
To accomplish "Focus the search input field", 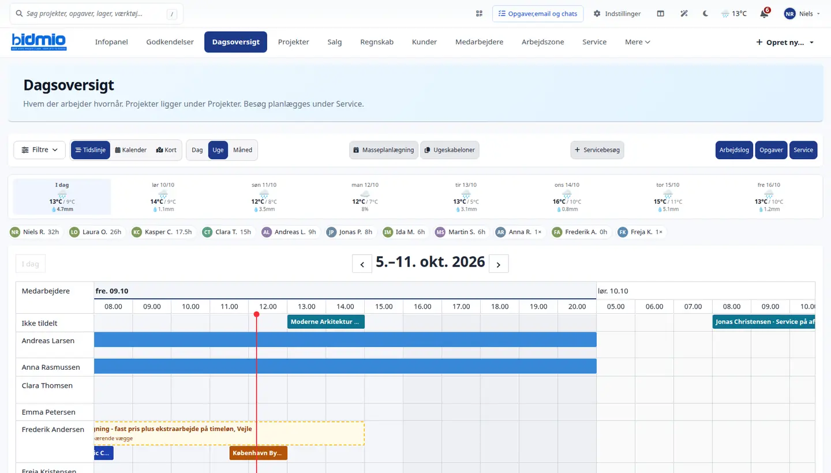I will 96,14.
